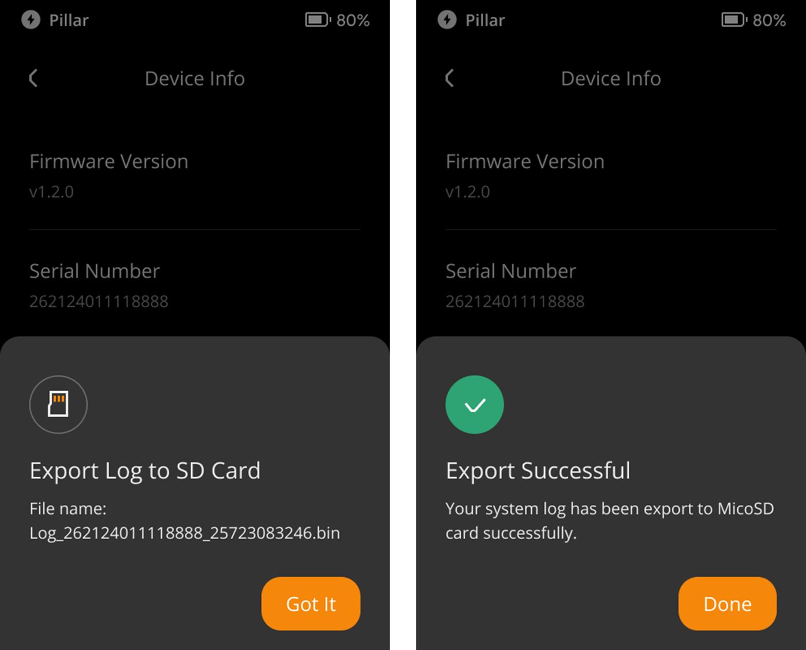The image size is (806, 650).
Task: Tap the back chevron in right screen
Action: (x=450, y=78)
